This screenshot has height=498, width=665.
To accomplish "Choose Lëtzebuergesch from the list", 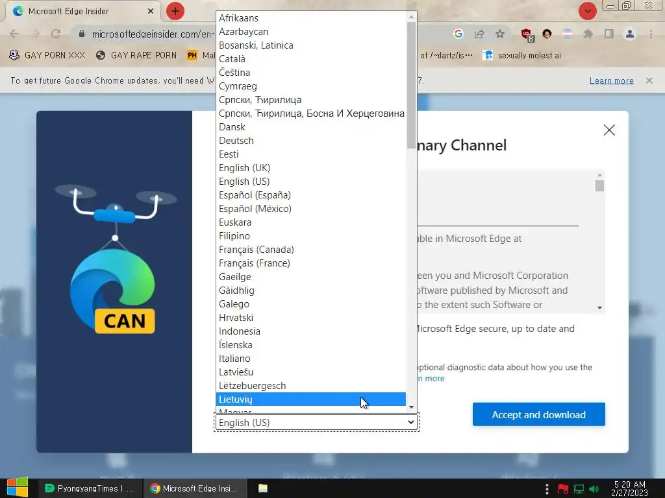I will click(311, 386).
